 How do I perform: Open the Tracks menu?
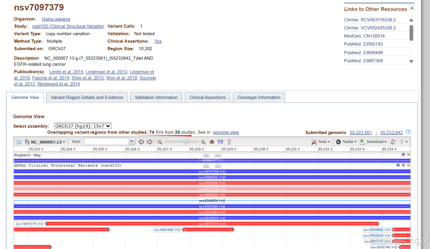pos(346,142)
